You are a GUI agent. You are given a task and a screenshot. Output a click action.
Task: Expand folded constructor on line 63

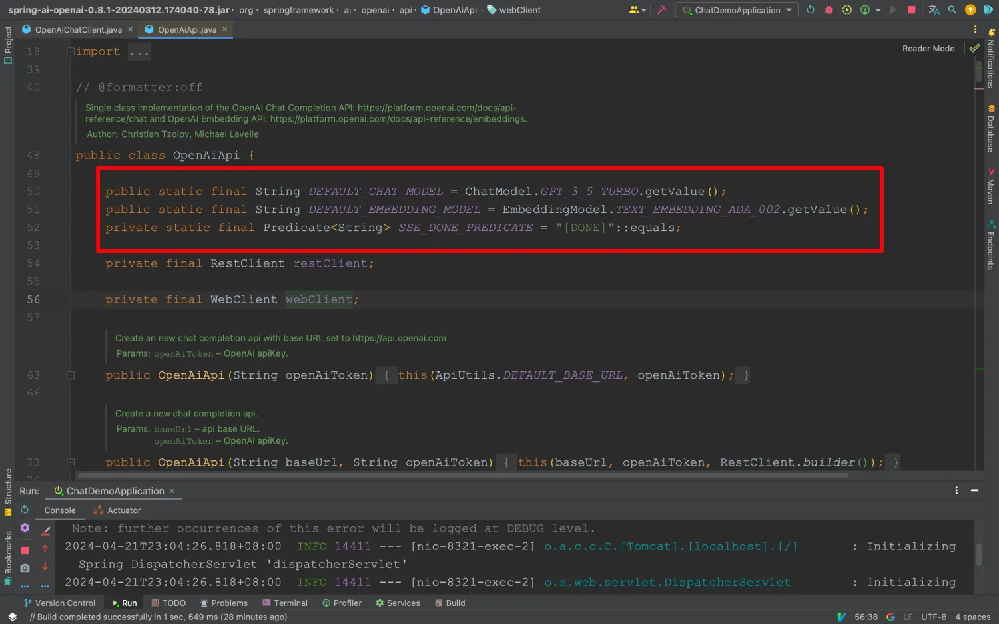70,375
